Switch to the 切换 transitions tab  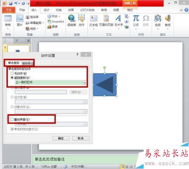pos(59,10)
